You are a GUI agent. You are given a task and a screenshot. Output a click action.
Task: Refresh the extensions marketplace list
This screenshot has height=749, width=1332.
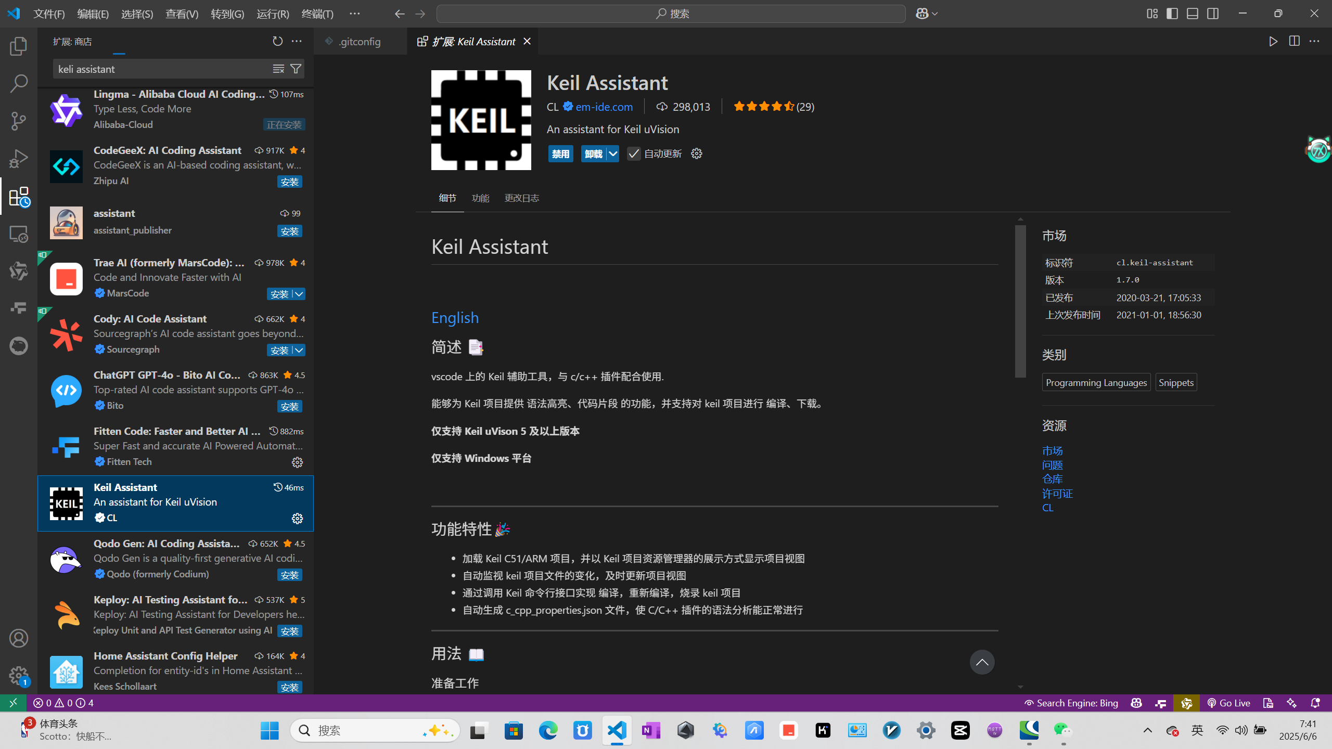[x=277, y=41]
